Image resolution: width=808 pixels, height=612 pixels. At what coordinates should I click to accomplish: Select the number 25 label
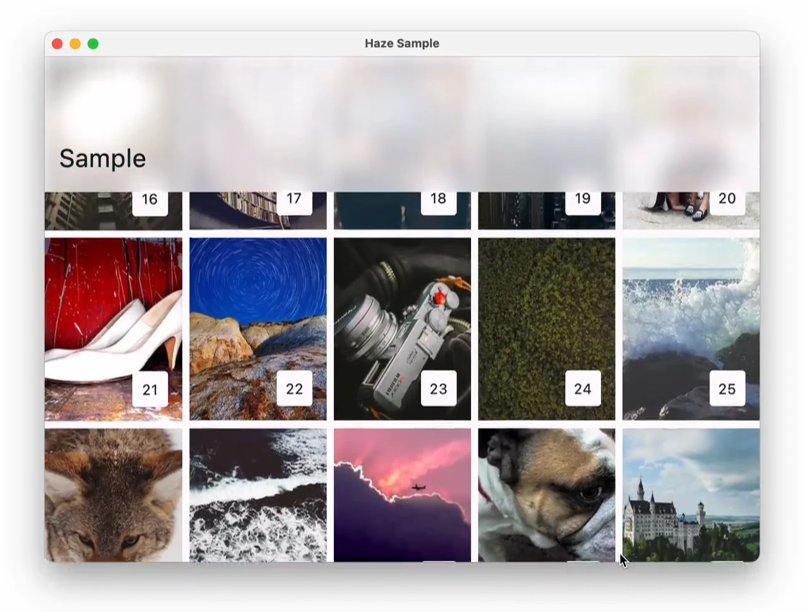tap(727, 389)
